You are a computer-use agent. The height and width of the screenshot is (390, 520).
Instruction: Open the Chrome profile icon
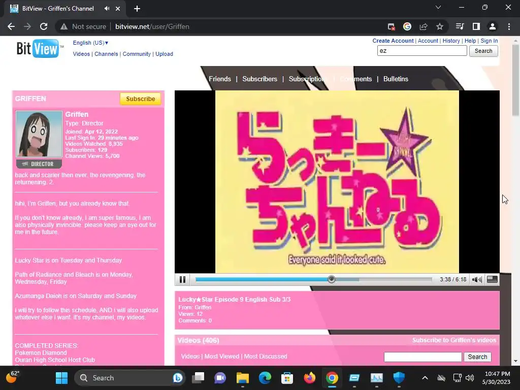[493, 26]
